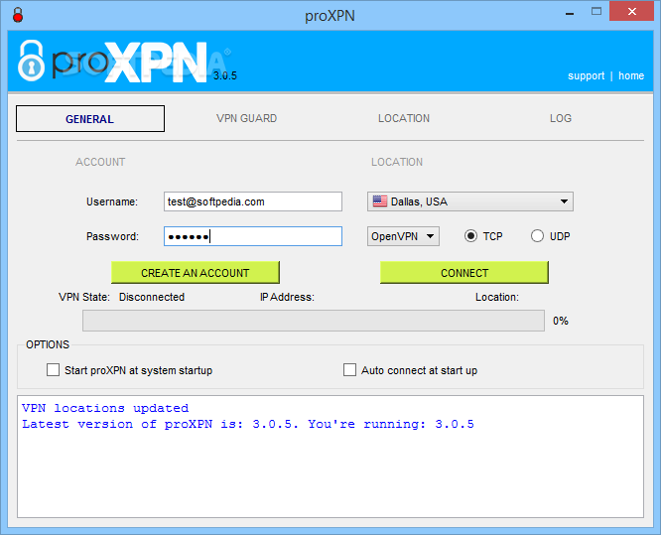This screenshot has width=661, height=535.
Task: Open the support link
Action: pyautogui.click(x=586, y=75)
